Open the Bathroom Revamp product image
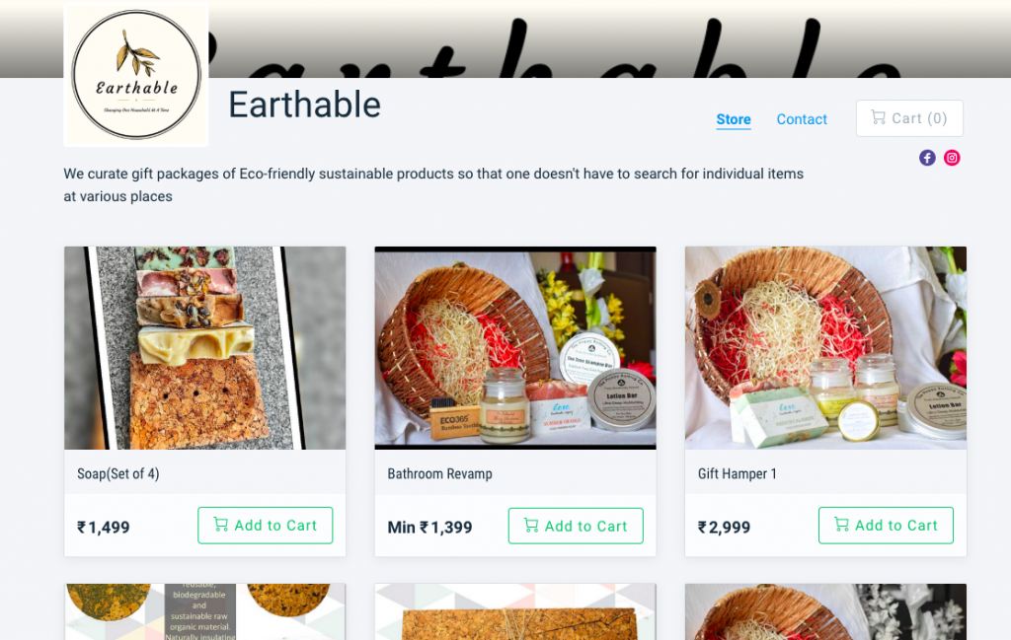 [515, 348]
